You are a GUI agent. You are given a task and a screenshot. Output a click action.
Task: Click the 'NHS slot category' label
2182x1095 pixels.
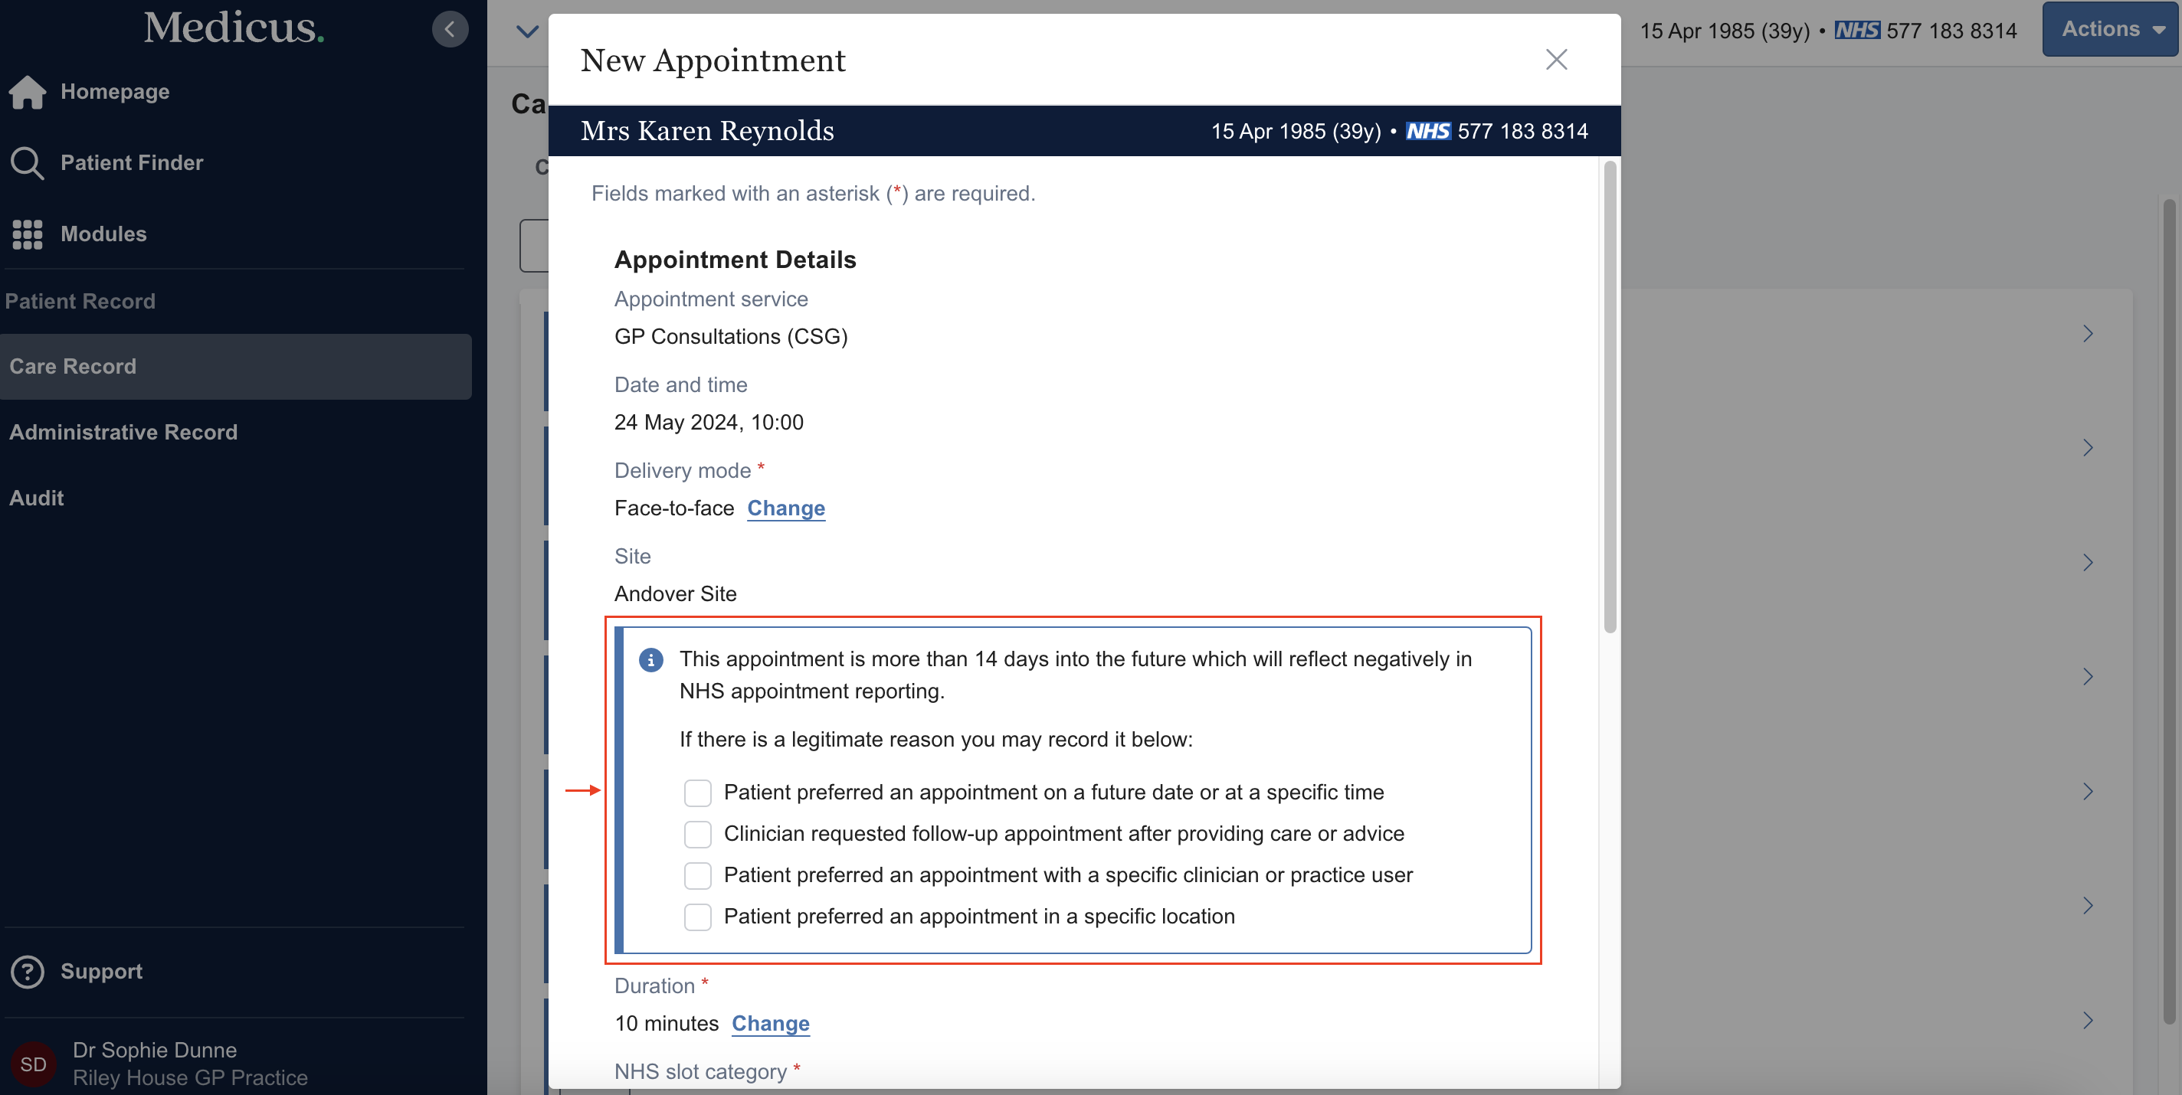[700, 1072]
